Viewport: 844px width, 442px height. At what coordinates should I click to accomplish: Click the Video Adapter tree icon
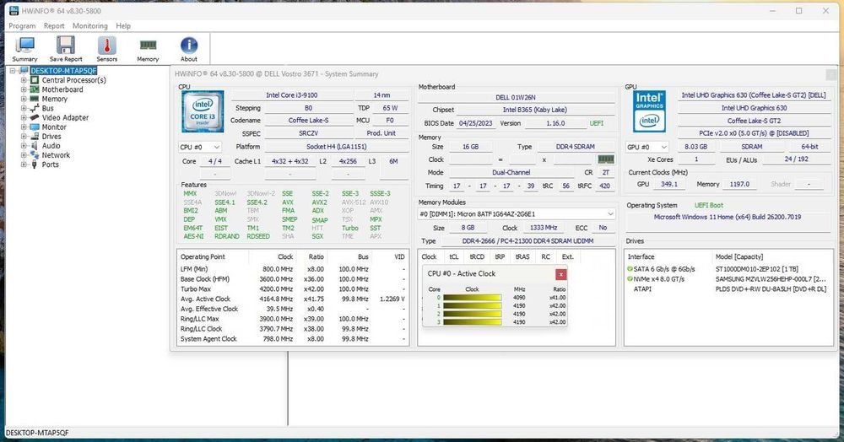pyautogui.click(x=35, y=117)
